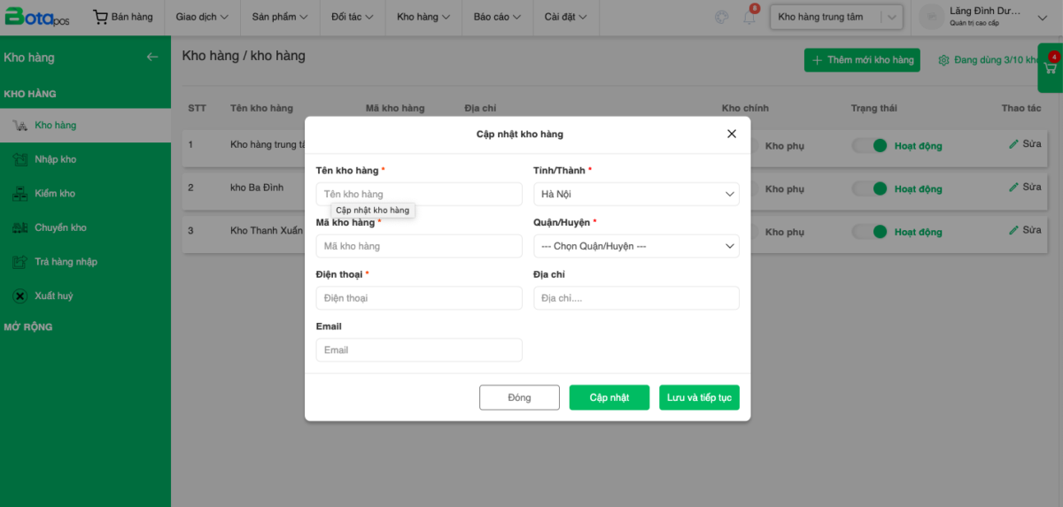Collapse sidebar with the back arrow
This screenshot has width=1063, height=507.
(152, 58)
